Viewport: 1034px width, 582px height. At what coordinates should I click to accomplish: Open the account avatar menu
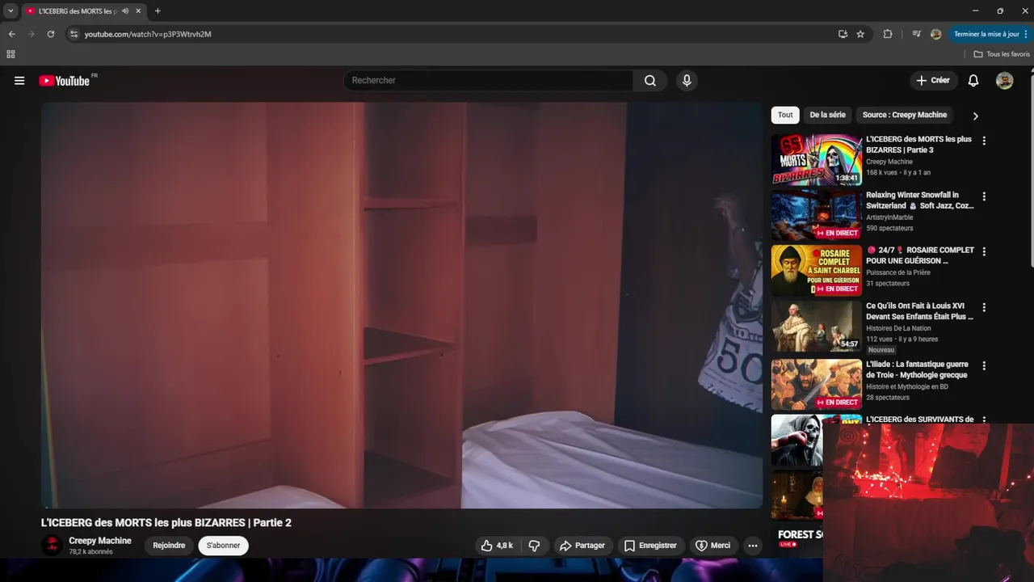(1004, 80)
